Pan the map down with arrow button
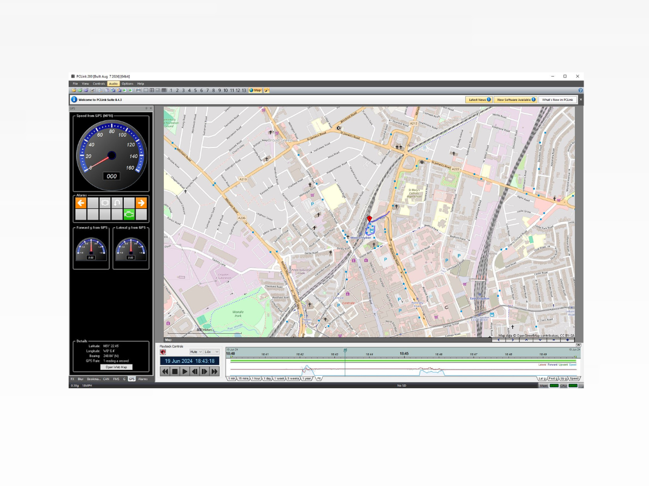 pyautogui.click(x=540, y=340)
